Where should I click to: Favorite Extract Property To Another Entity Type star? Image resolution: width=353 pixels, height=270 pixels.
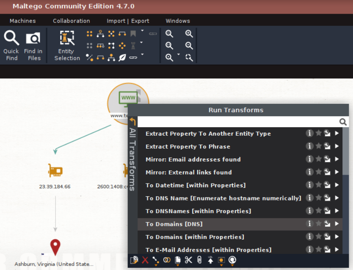coord(319,133)
